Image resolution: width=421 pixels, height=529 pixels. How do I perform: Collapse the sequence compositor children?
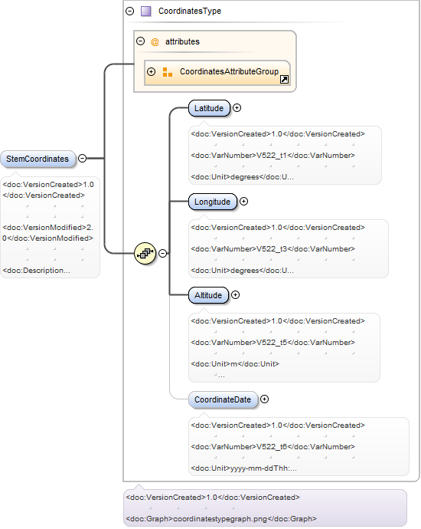click(x=163, y=253)
